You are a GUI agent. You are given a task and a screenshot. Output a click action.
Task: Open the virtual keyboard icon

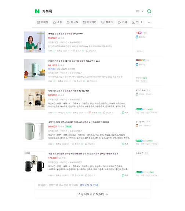coord(138,11)
